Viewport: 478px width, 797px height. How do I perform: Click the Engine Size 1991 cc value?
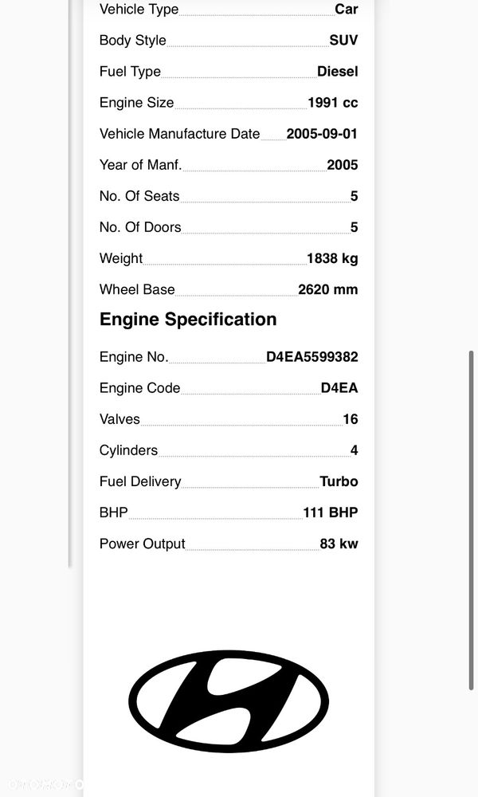333,103
